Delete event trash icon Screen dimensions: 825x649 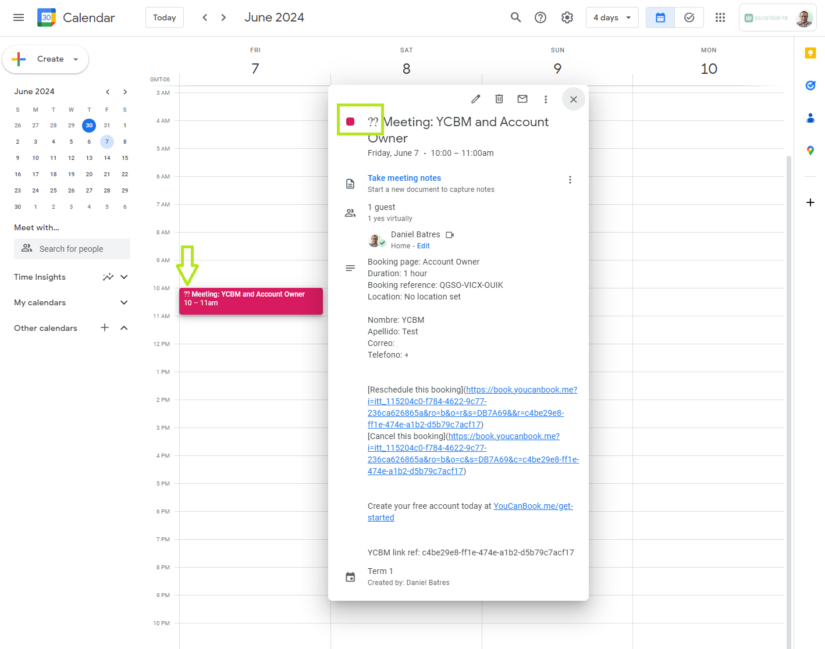pos(499,99)
